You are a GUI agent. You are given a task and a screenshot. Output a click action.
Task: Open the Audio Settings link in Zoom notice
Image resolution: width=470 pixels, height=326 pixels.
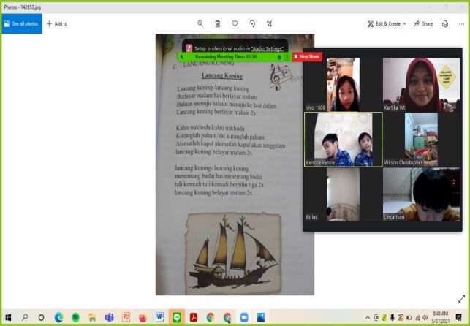[268, 48]
